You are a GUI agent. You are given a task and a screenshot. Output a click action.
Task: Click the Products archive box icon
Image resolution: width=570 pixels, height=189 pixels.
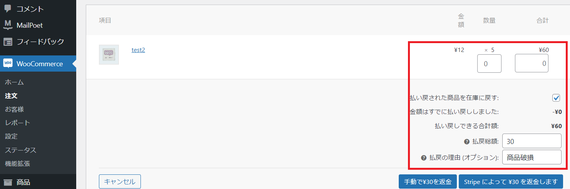coord(8,182)
